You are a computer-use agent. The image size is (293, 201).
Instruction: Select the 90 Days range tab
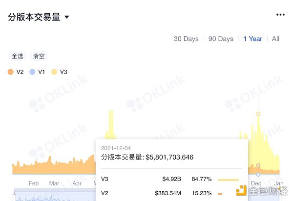221,39
